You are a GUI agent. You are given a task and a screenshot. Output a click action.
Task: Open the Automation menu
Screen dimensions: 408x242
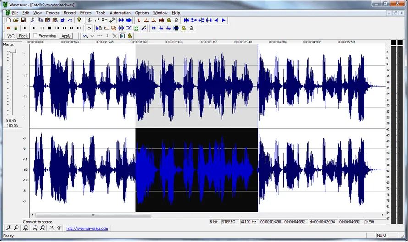(x=120, y=13)
